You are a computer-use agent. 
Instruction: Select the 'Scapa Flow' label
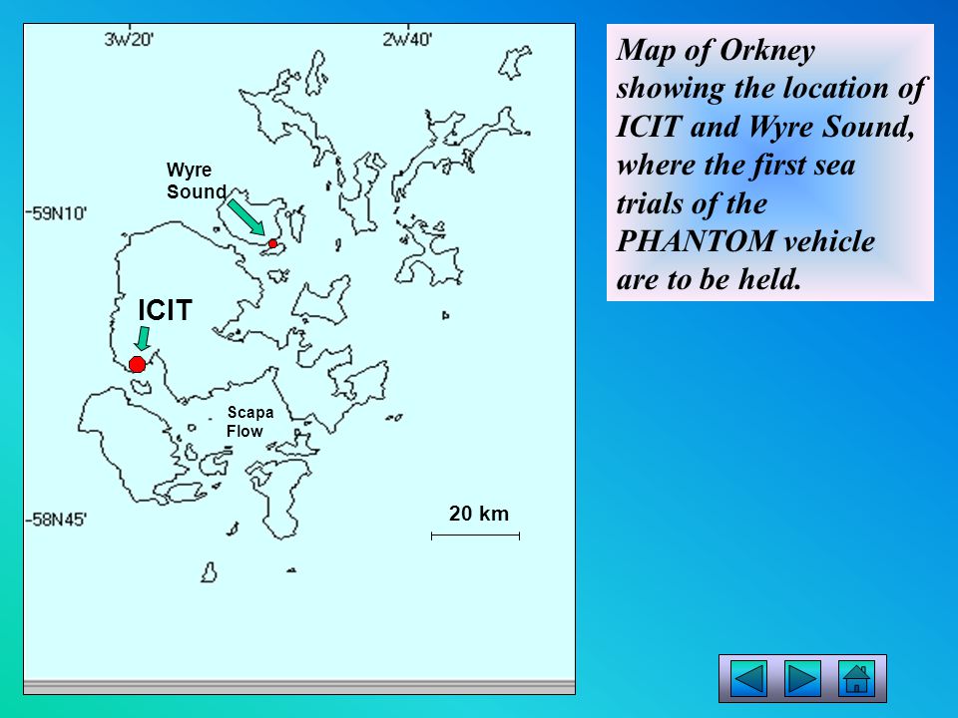click(249, 421)
